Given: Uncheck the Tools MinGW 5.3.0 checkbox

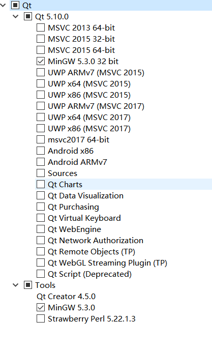Looking at the screenshot, I should [x=40, y=307].
